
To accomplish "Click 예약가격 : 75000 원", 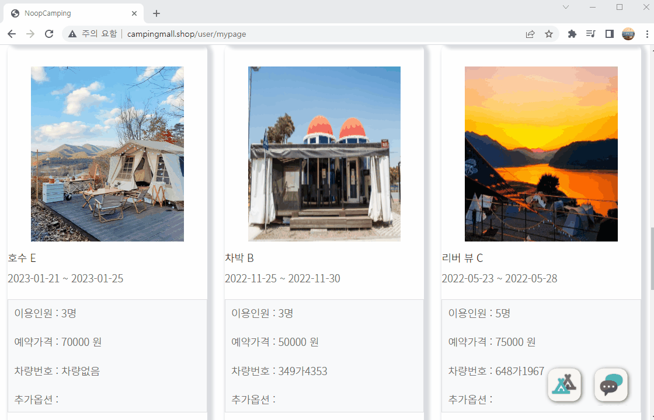I will click(492, 342).
